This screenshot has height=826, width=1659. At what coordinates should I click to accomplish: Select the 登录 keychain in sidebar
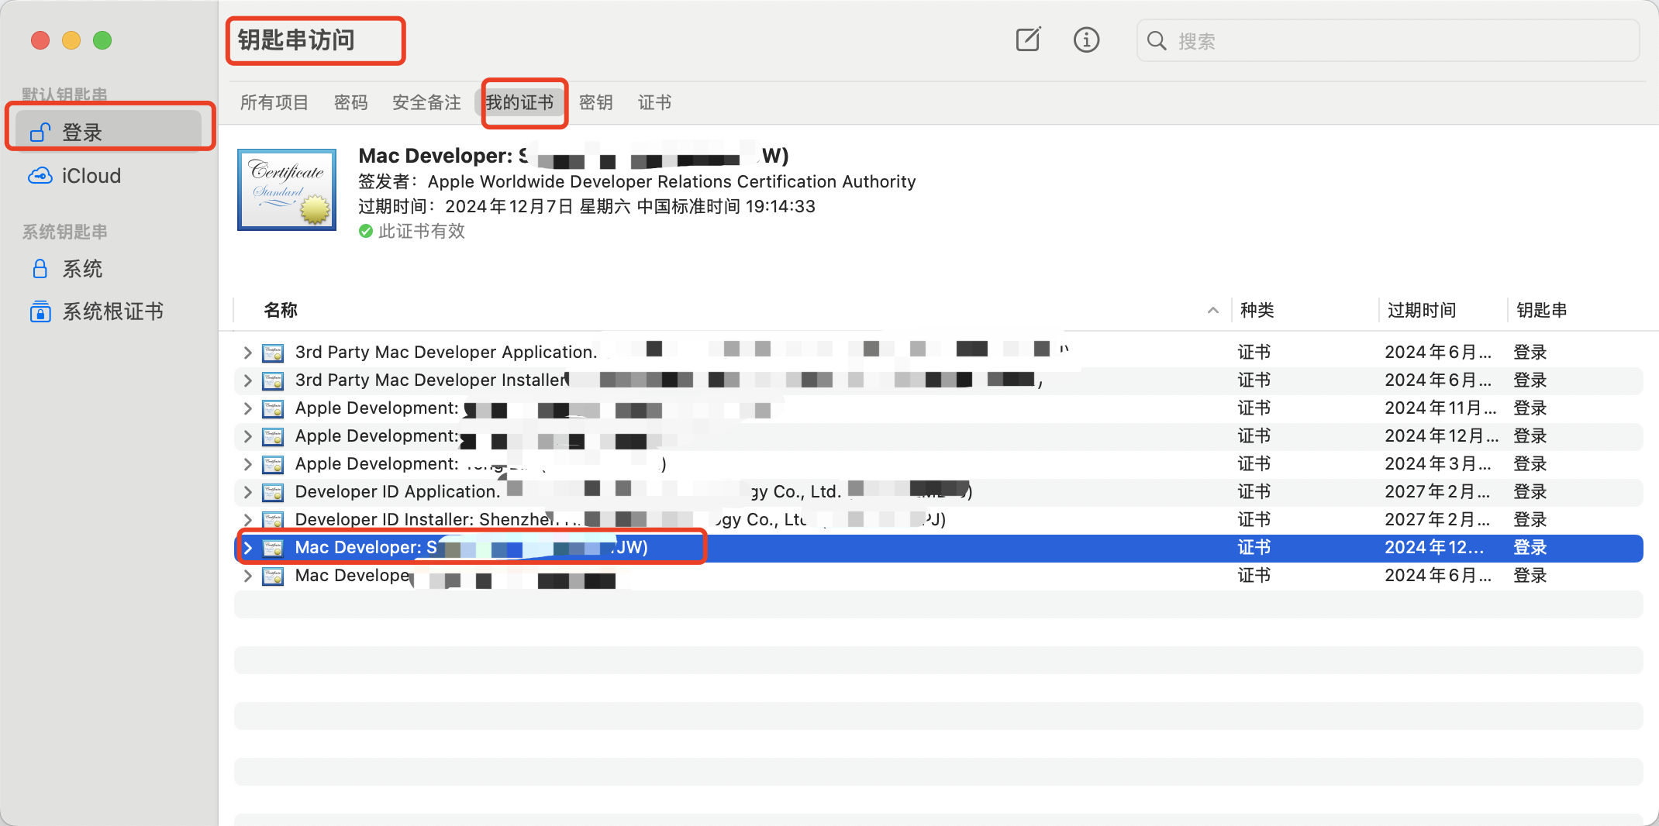(109, 133)
